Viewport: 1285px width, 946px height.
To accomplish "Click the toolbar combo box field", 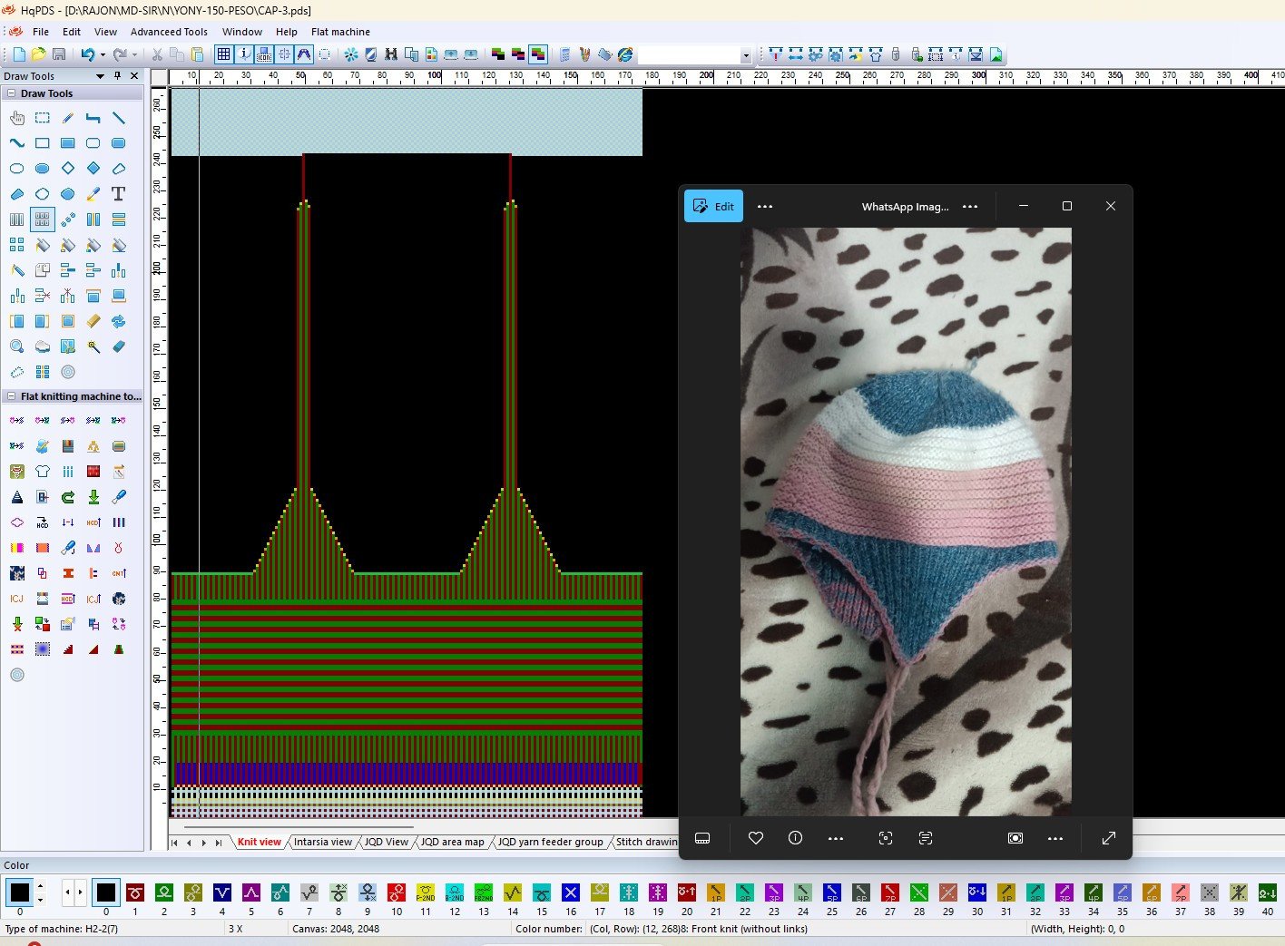I will [x=690, y=55].
